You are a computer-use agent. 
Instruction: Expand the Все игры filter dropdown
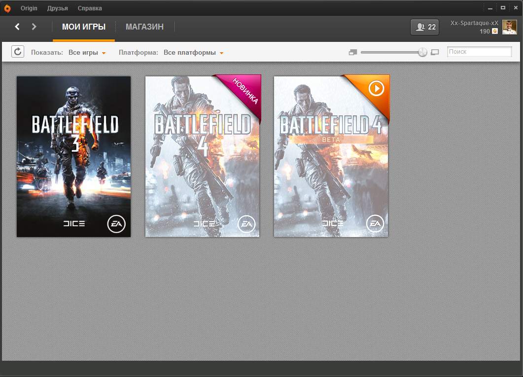click(87, 53)
